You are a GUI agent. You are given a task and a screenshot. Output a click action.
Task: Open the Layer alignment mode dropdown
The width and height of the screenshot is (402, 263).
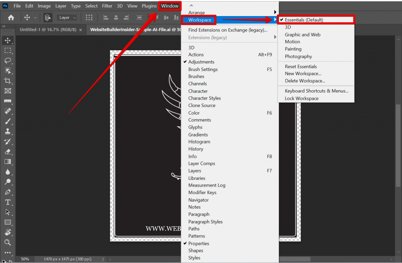67,17
